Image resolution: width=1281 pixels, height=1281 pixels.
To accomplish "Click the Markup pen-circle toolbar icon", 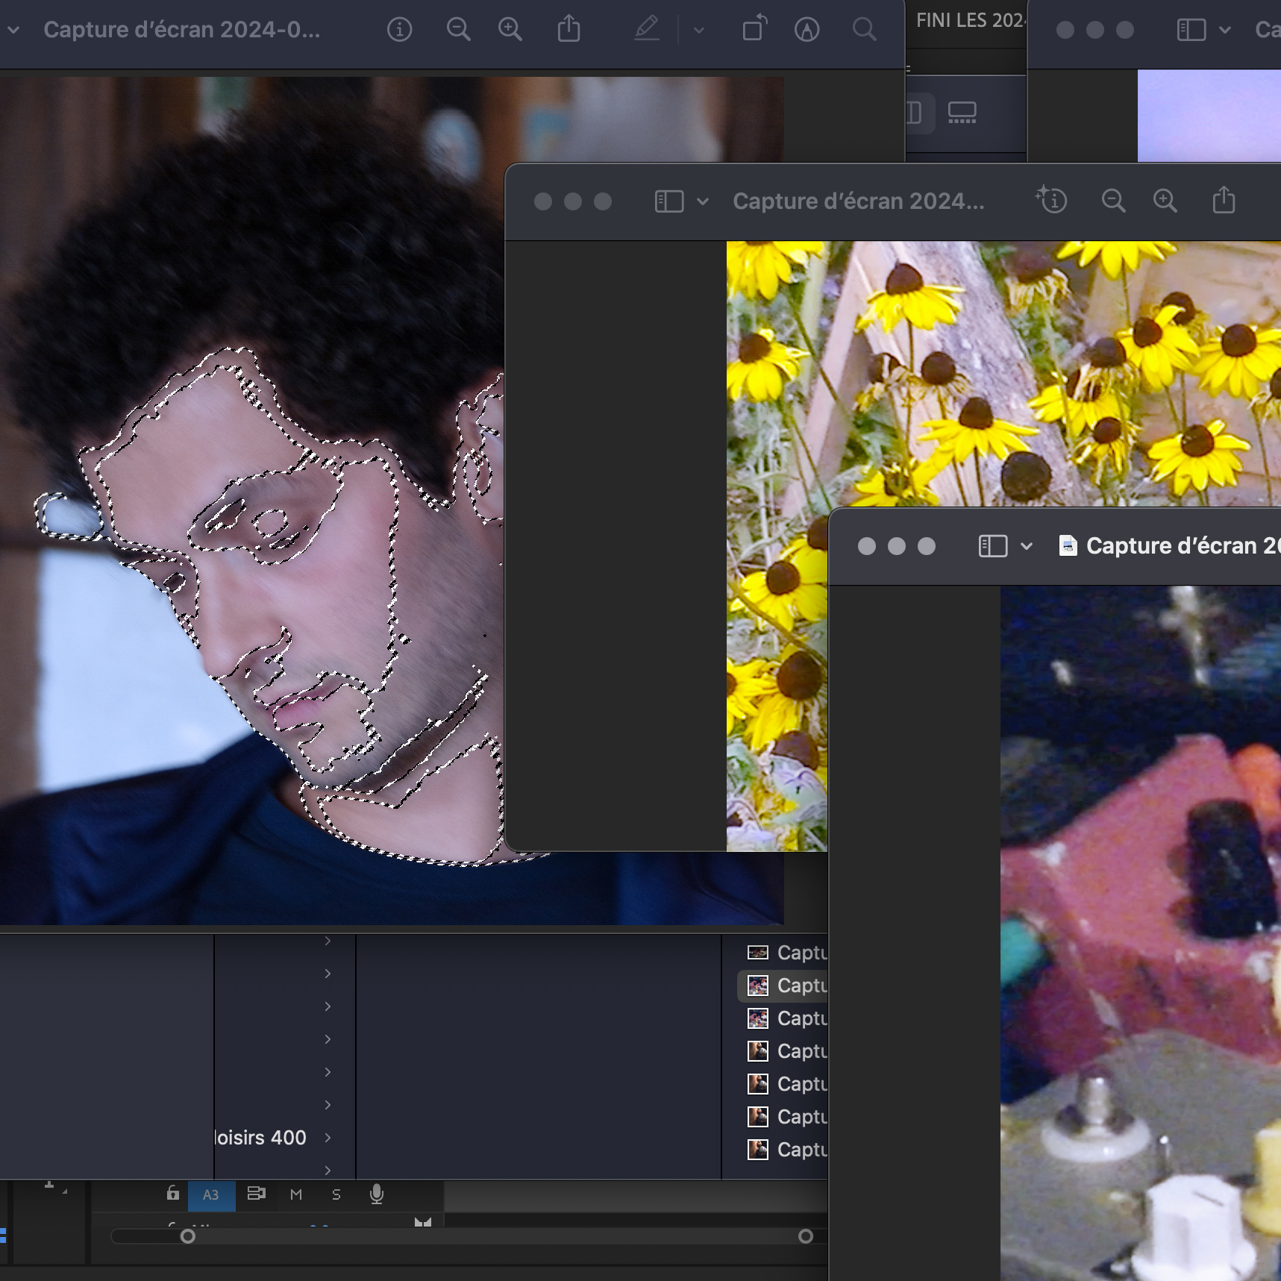I will pyautogui.click(x=807, y=30).
